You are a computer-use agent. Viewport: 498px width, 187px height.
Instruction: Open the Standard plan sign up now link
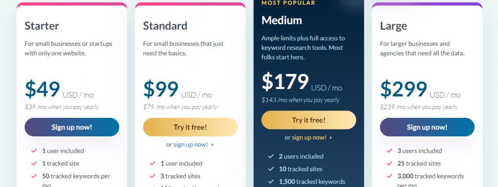pyautogui.click(x=190, y=144)
